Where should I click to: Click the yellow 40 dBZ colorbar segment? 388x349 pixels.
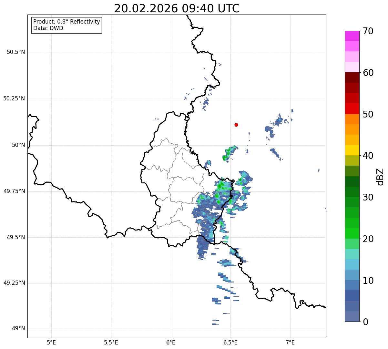click(352, 150)
